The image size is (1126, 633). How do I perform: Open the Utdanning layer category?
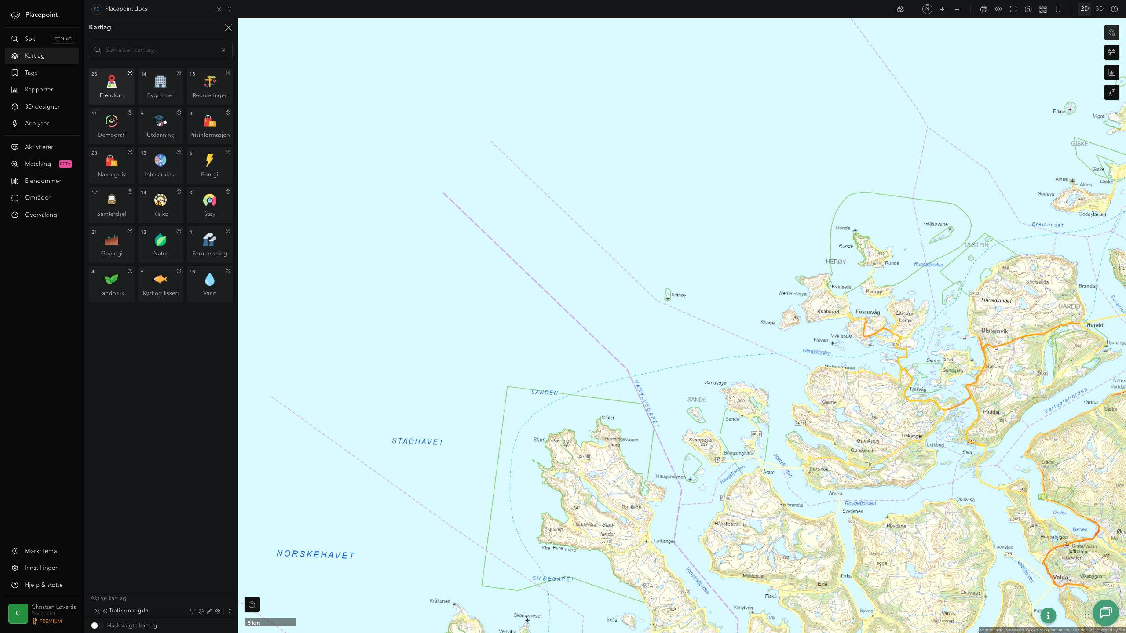[x=161, y=126]
